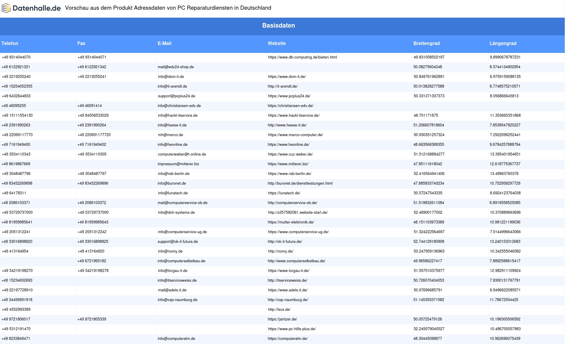Viewport: 565px width, 344px height.
Task: Select longitude value 8.7748575210571
Action: click(x=505, y=86)
